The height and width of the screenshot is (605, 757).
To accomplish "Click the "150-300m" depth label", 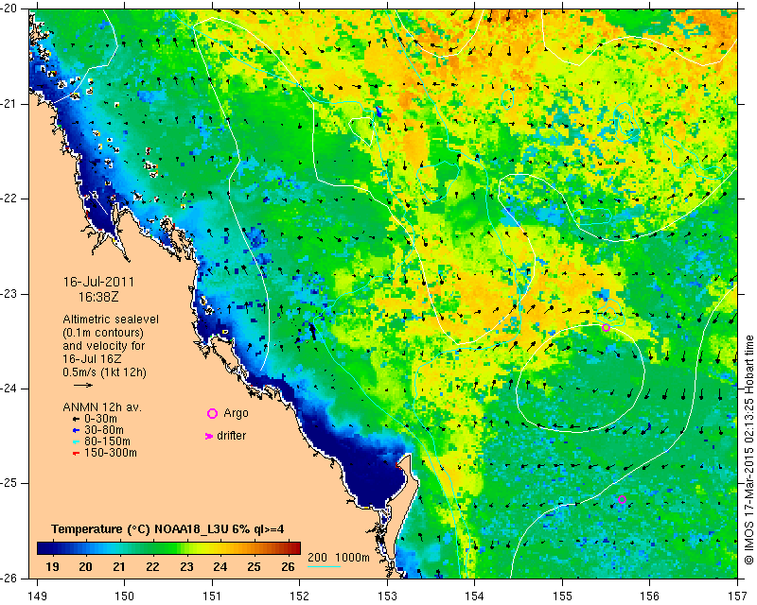I will point(111,453).
